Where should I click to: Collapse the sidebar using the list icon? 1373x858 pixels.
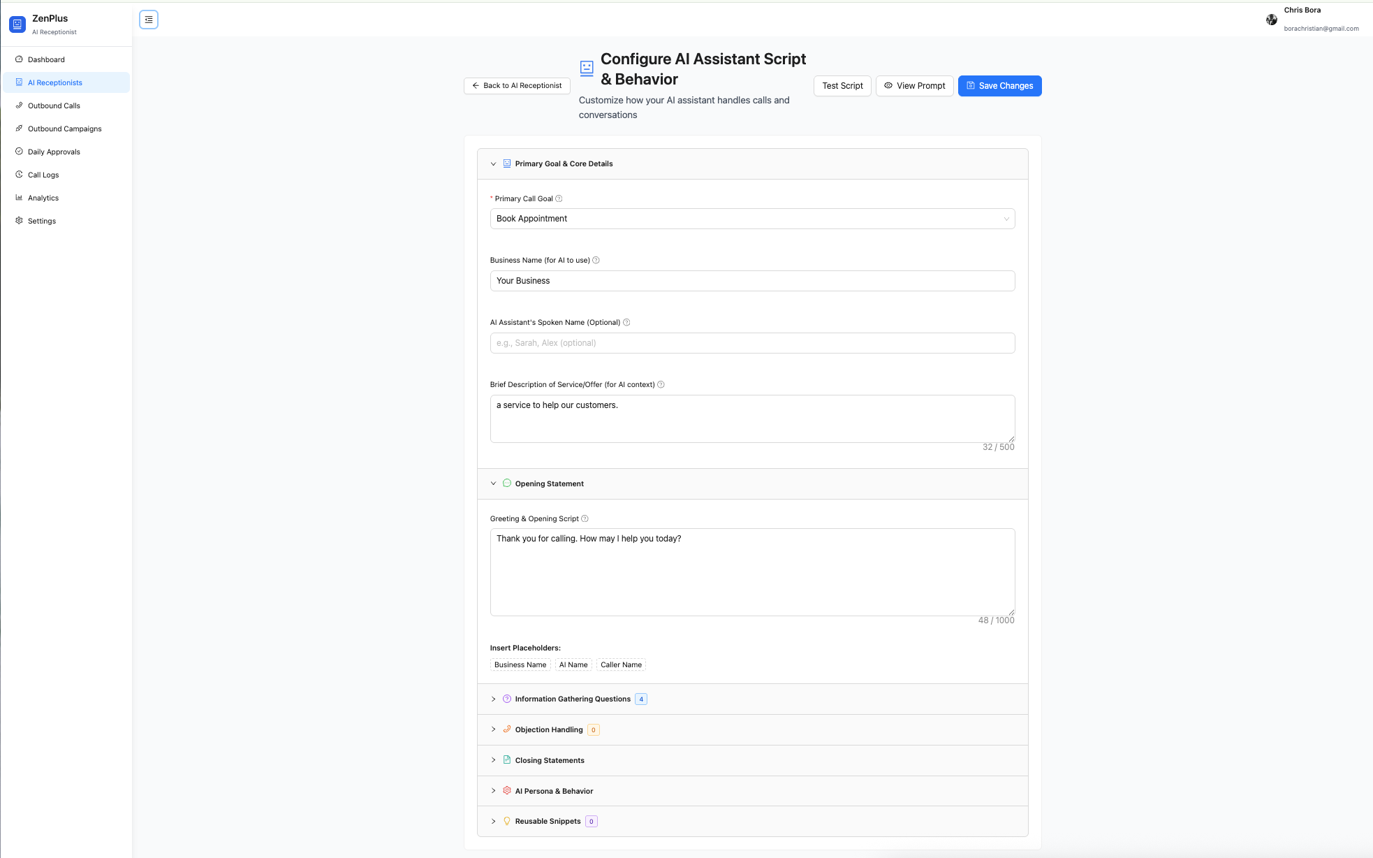pos(148,20)
